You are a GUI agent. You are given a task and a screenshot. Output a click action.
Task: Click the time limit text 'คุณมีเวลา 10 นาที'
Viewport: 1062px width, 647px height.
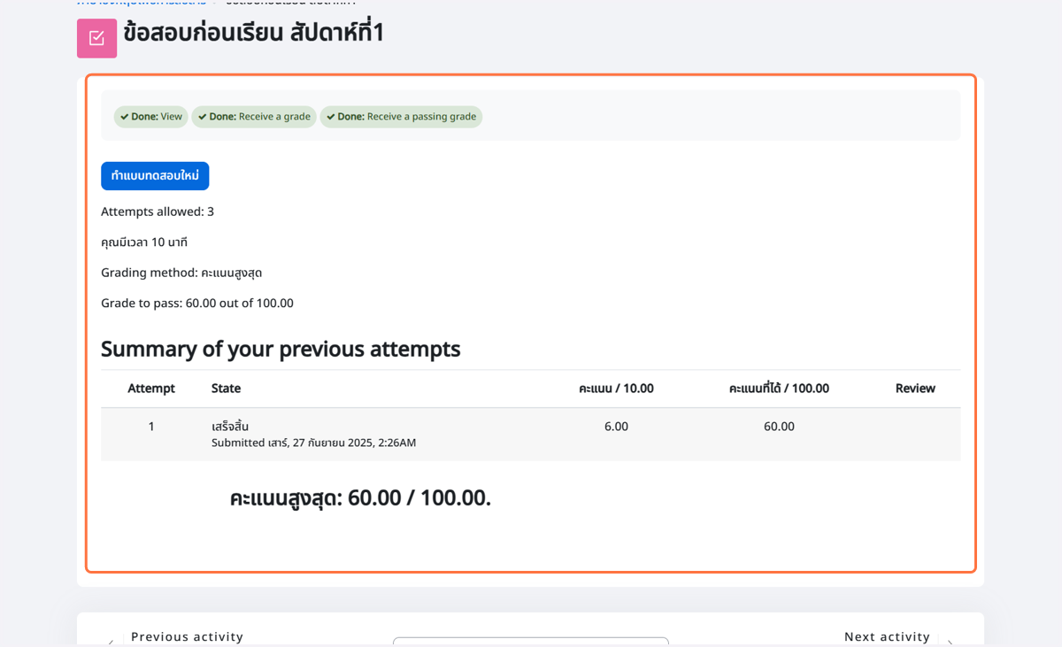tap(144, 243)
